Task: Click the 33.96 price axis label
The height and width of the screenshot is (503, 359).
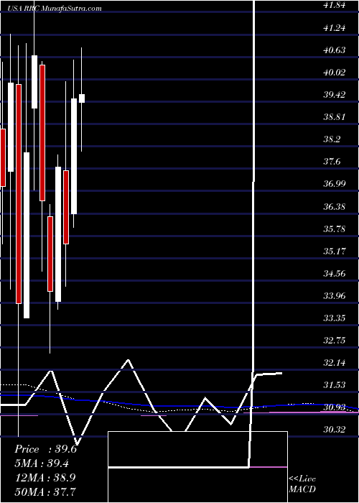Action: [x=335, y=295]
